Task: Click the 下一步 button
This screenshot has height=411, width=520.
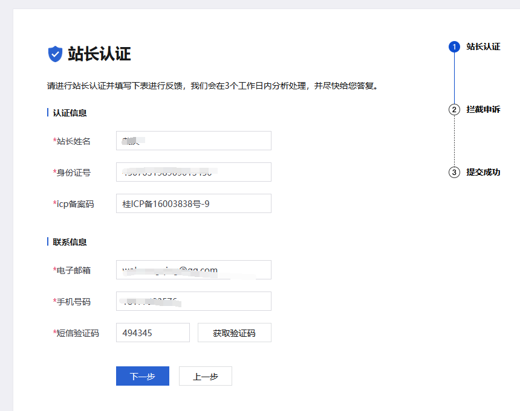Action: pyautogui.click(x=142, y=375)
